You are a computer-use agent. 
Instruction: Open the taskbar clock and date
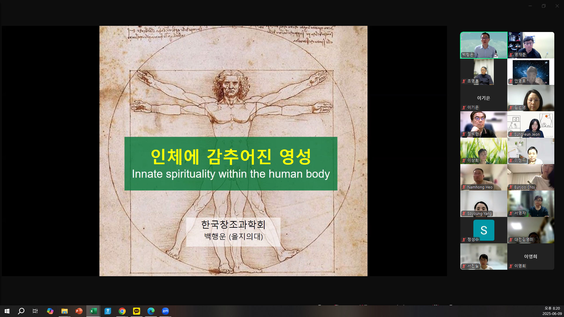pyautogui.click(x=552, y=311)
